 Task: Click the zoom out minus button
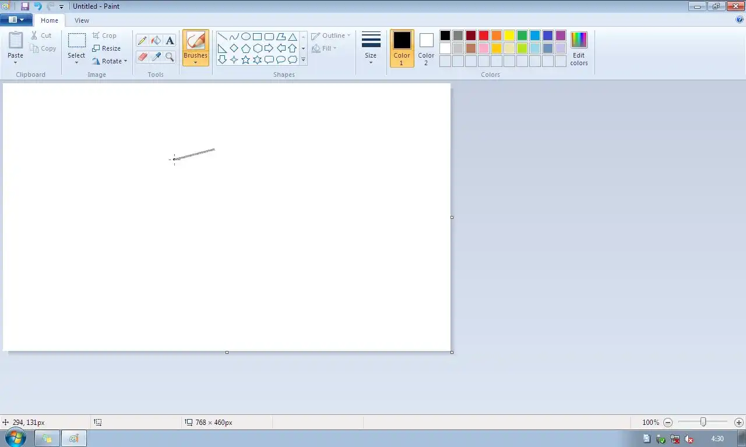(668, 423)
